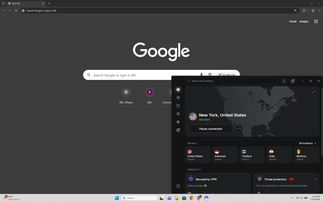This screenshot has height=202, width=323.
Task: Go forward in Chrome
Action: click(x=10, y=10)
